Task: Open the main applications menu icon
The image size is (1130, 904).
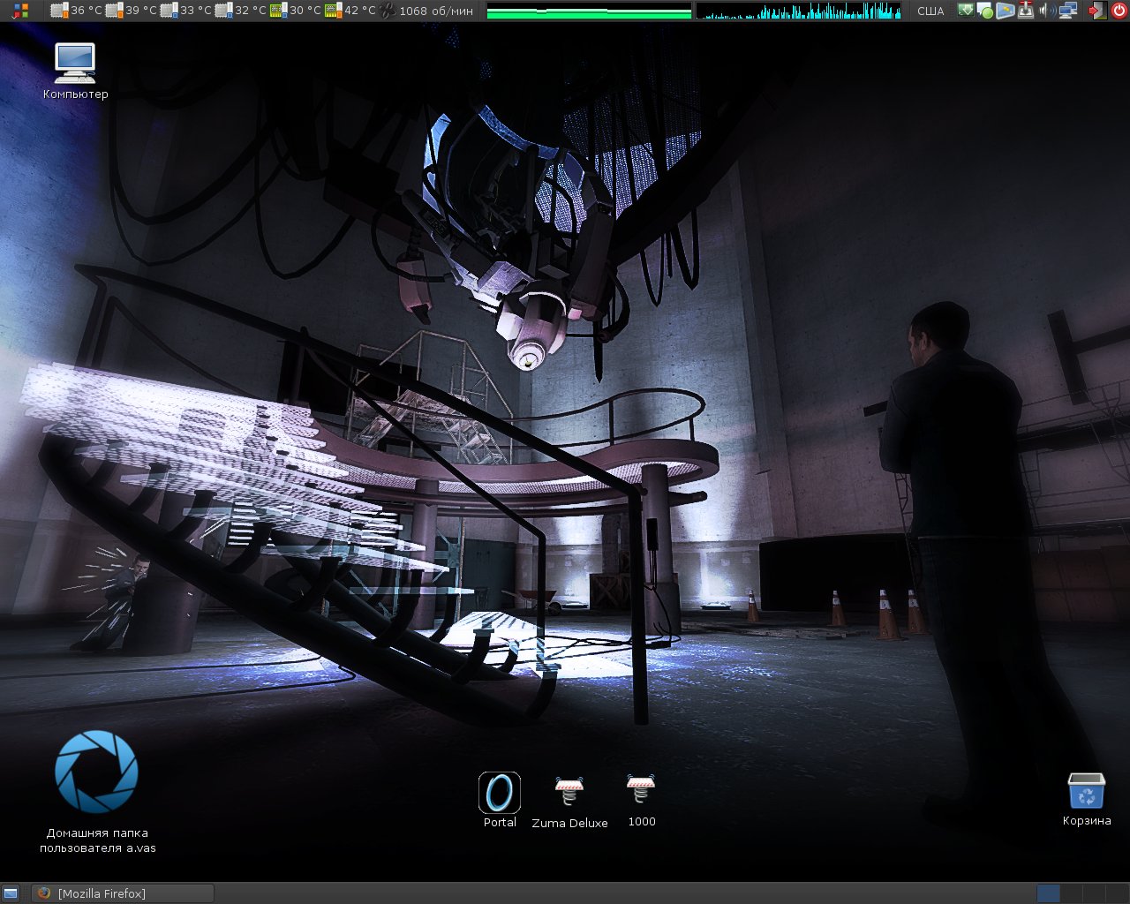Action: pyautogui.click(x=21, y=11)
